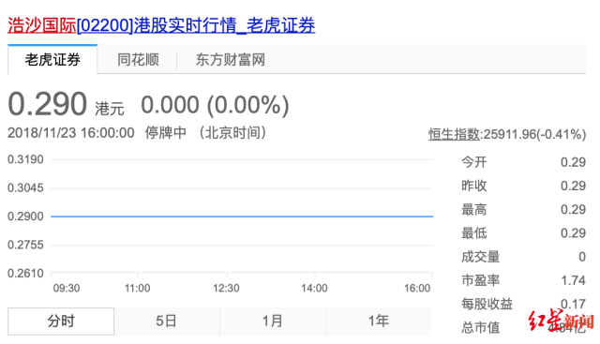Show the 5日 chart range
Viewport: 600px width, 344px height.
[x=167, y=322]
